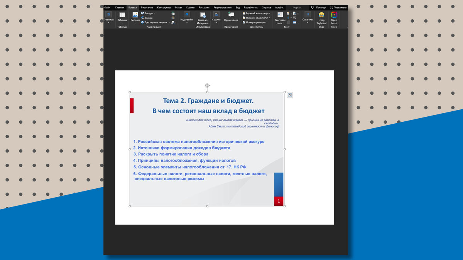Open the Страницы (Pages) menu

pos(108,18)
